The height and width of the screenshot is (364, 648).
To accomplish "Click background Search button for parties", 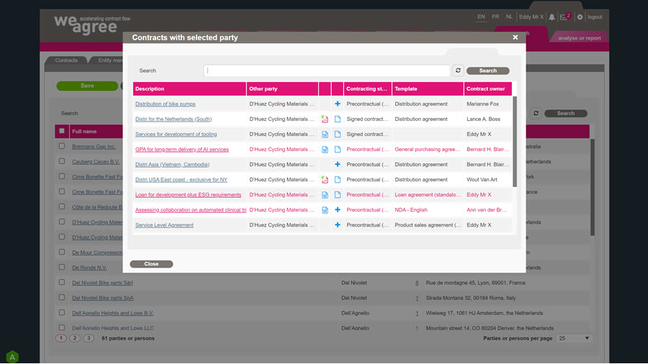I will [x=566, y=113].
